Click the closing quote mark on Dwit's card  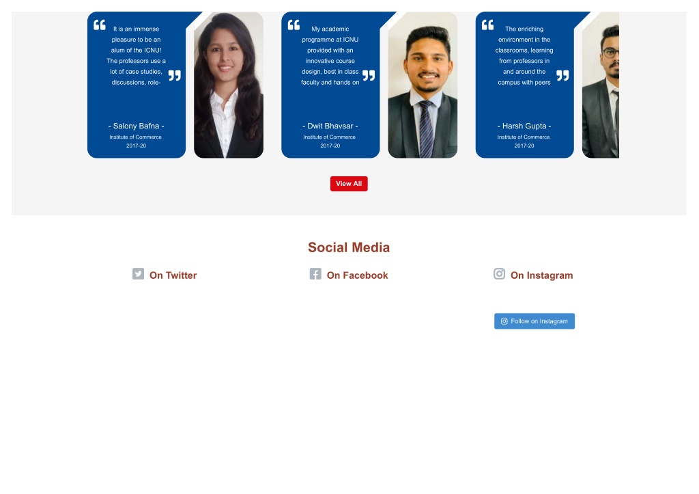369,75
